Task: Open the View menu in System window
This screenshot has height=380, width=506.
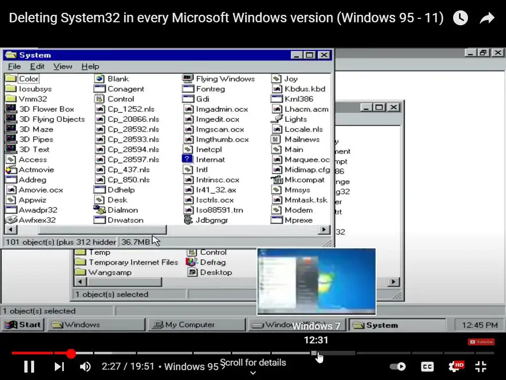Action: [63, 67]
